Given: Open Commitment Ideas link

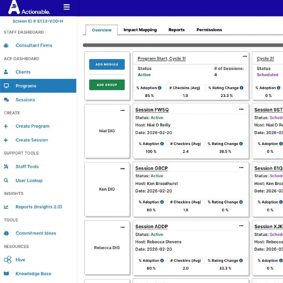Looking at the screenshot, I should (36, 233).
